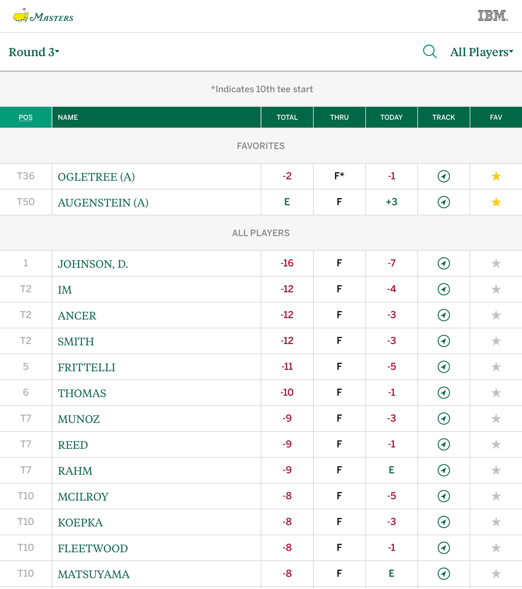Image resolution: width=522 pixels, height=589 pixels.
Task: Click track icon in Matsuyama's row
Action: pyautogui.click(x=443, y=574)
